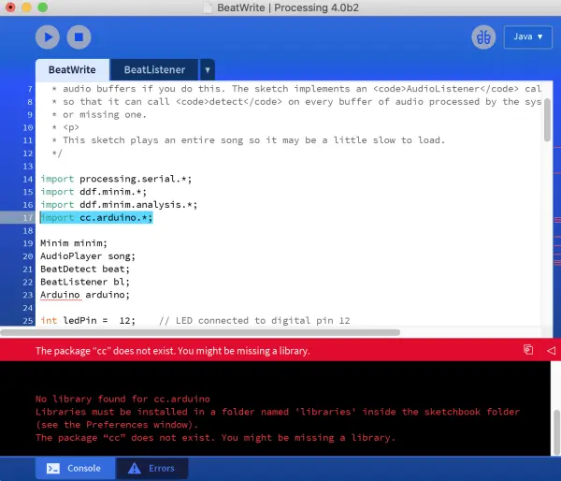Click 'This sketch plays an entire song' comment
This screenshot has height=481, width=561.
(x=249, y=140)
